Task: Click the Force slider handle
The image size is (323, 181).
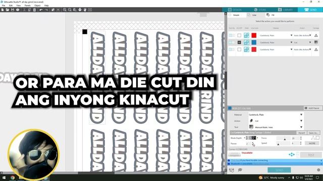Action: point(285,139)
